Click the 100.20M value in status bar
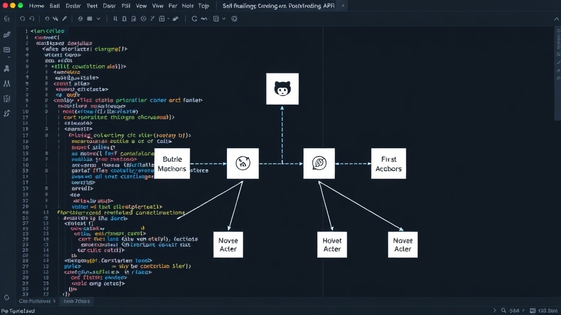The height and width of the screenshot is (315, 561). click(547, 311)
